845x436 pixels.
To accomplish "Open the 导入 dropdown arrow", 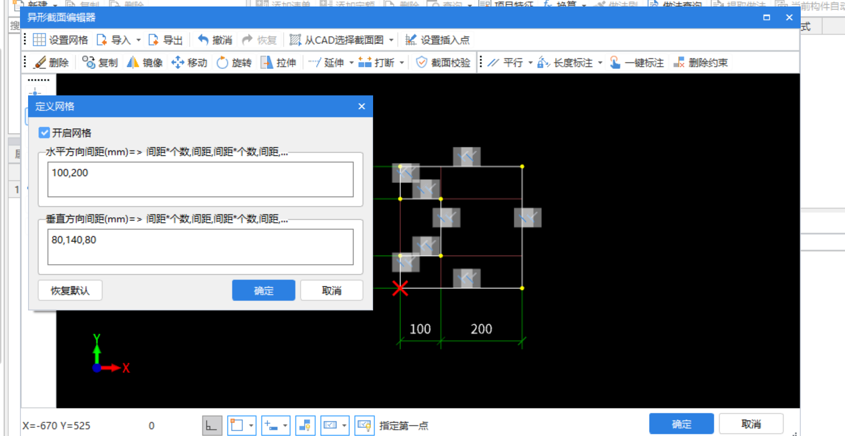I will [x=138, y=40].
